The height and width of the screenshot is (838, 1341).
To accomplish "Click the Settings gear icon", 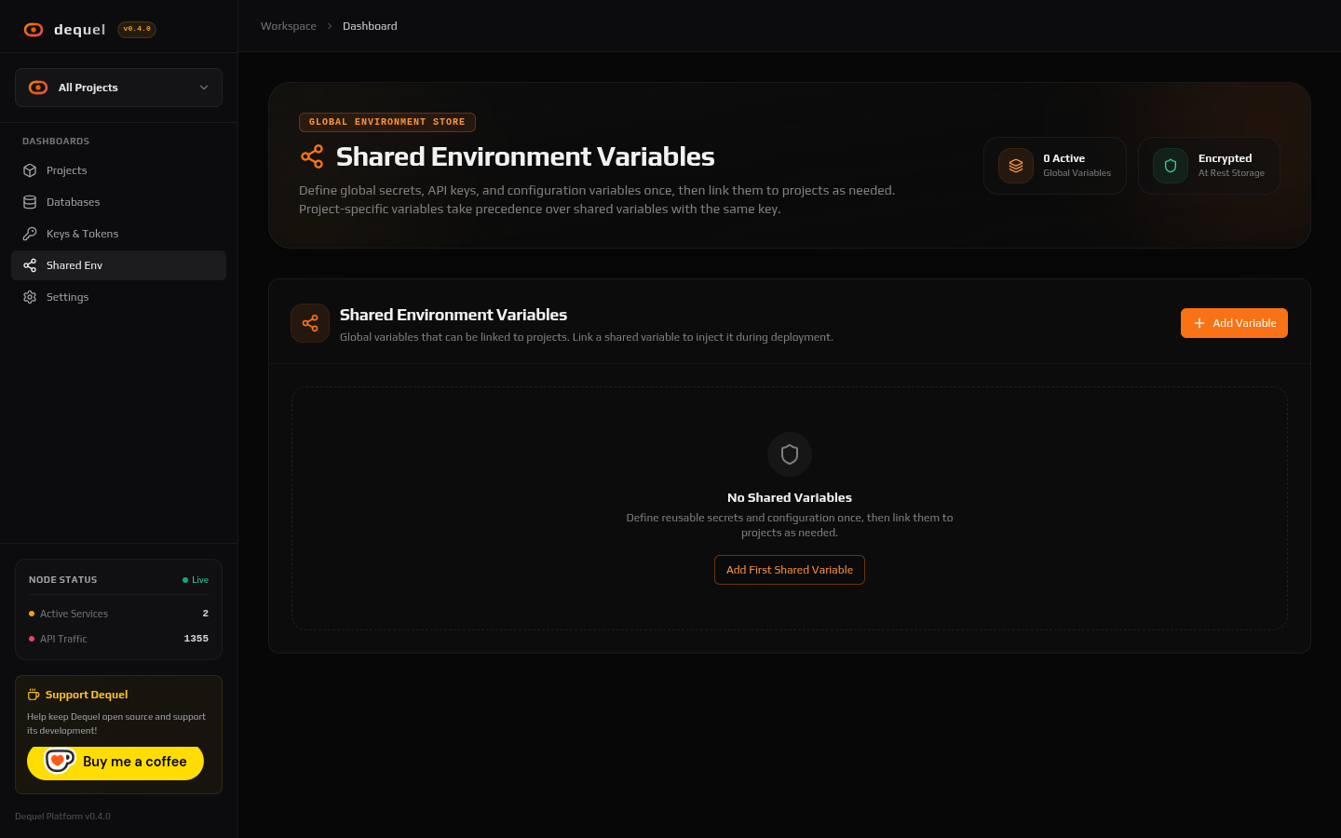I will point(30,297).
